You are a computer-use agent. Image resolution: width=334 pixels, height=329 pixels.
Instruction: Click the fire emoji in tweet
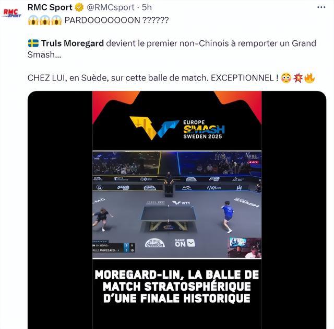click(309, 78)
